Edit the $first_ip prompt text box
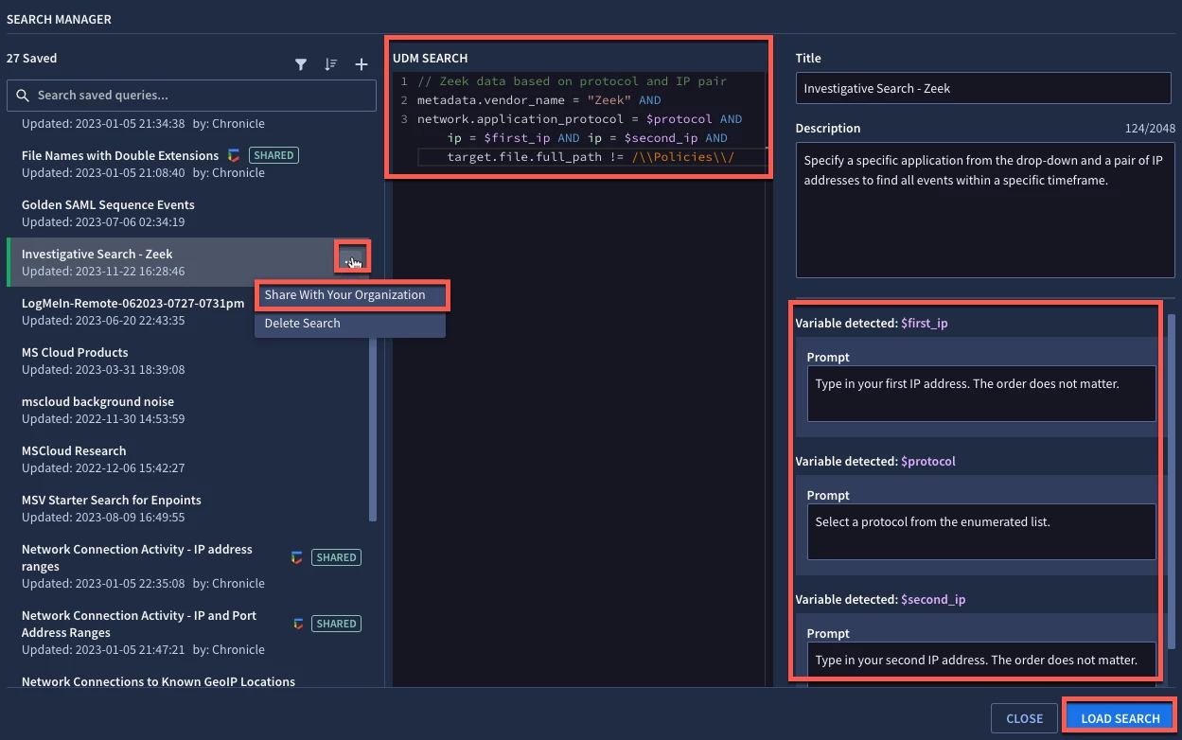Screen dimensions: 1182x740 pos(981,394)
